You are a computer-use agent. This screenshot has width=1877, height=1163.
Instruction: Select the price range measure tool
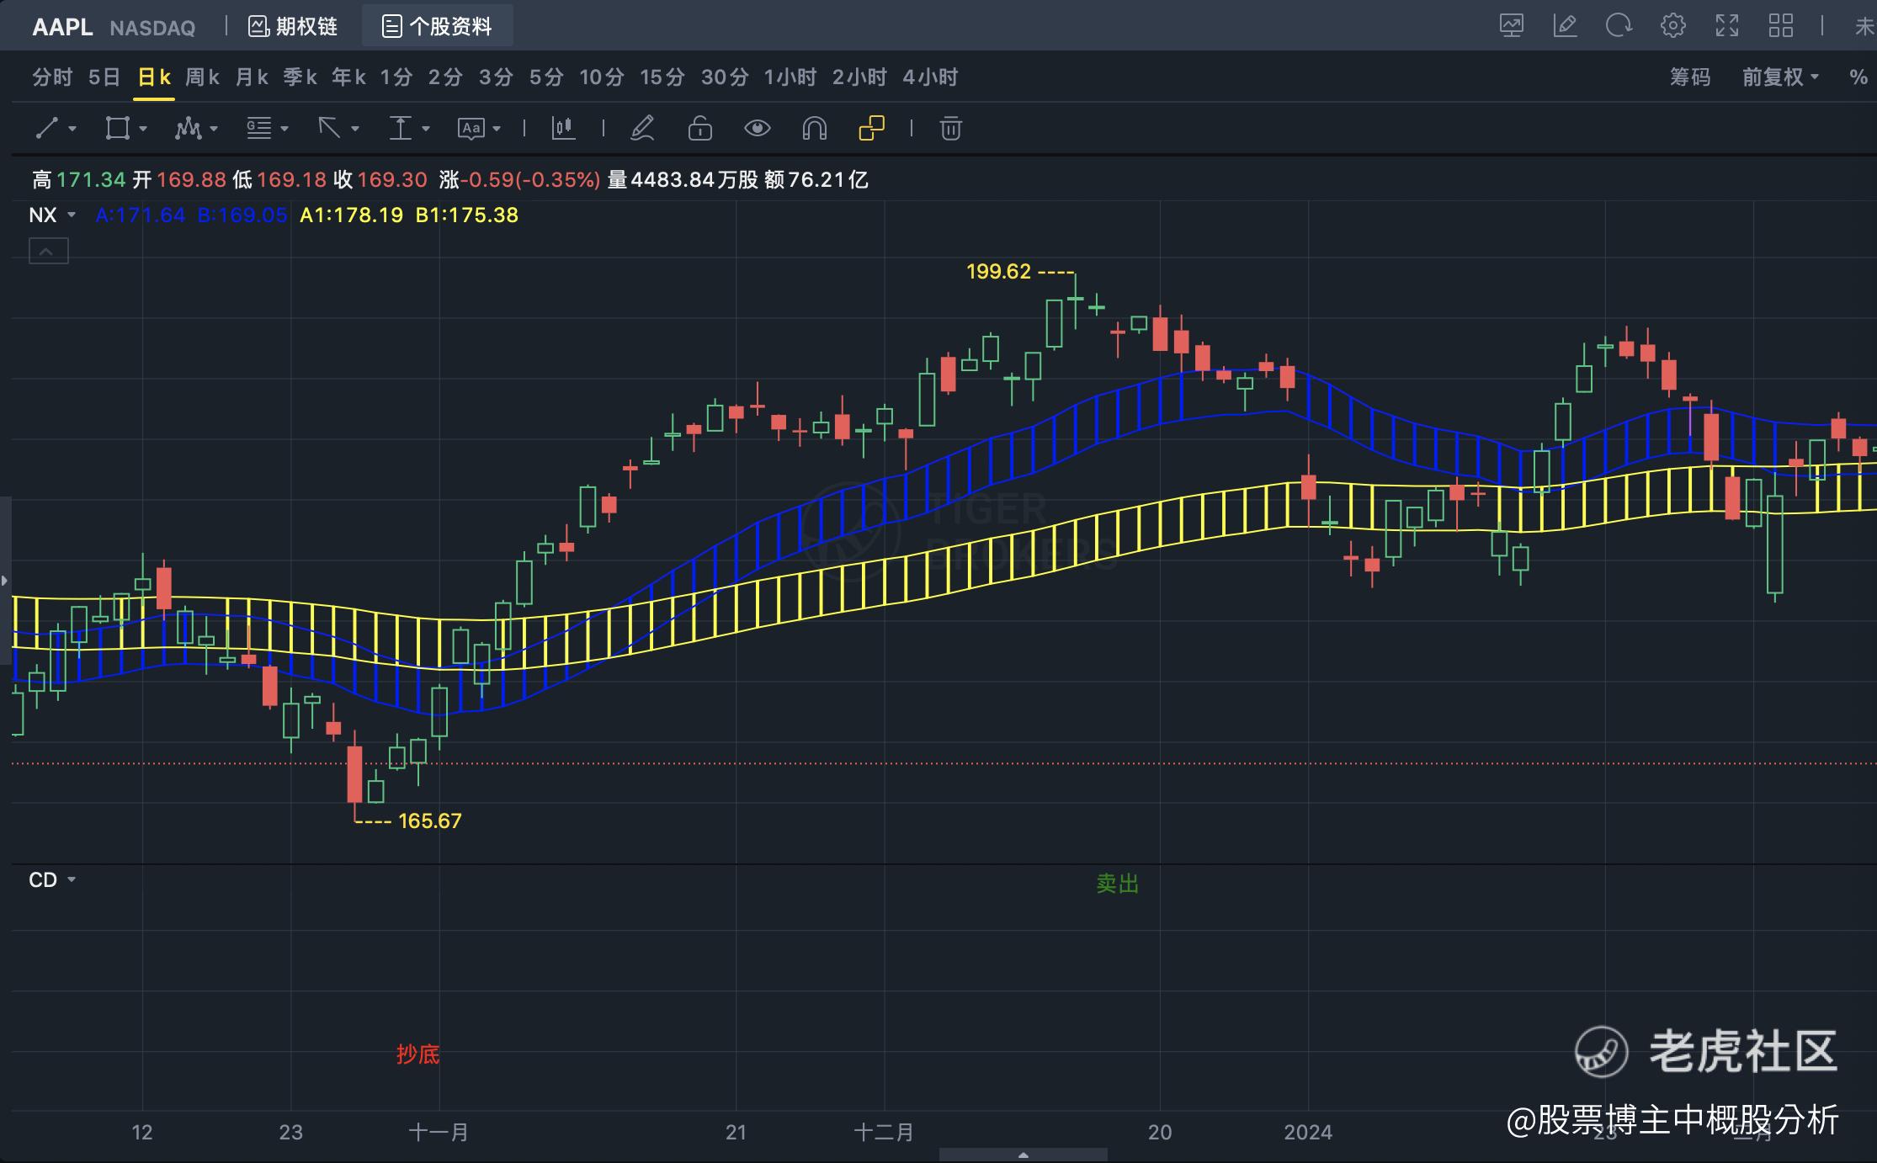tap(400, 128)
